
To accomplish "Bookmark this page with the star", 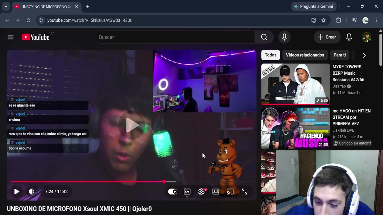I will pos(323,20).
